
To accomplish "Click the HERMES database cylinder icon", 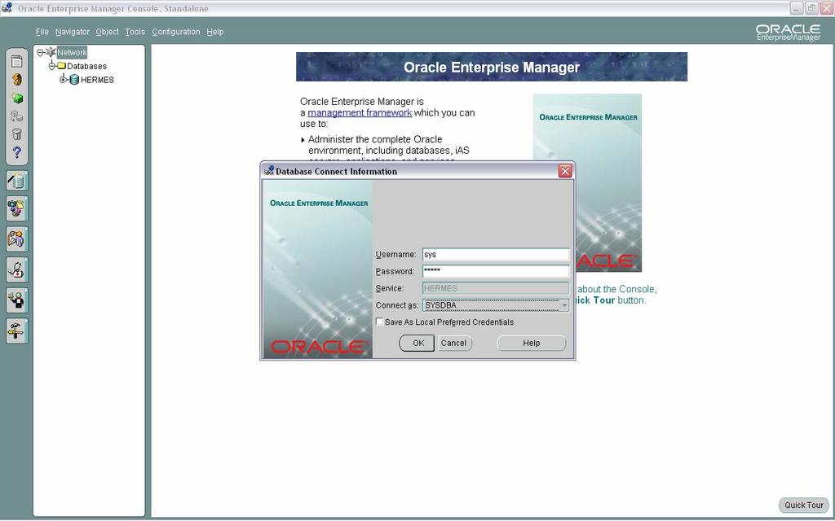I will pos(74,80).
